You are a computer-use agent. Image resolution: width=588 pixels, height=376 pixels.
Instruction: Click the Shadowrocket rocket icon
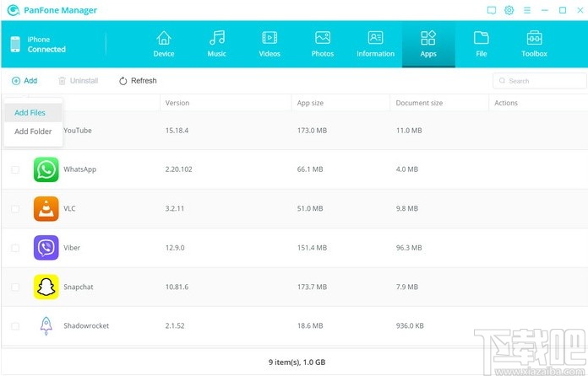click(x=46, y=325)
